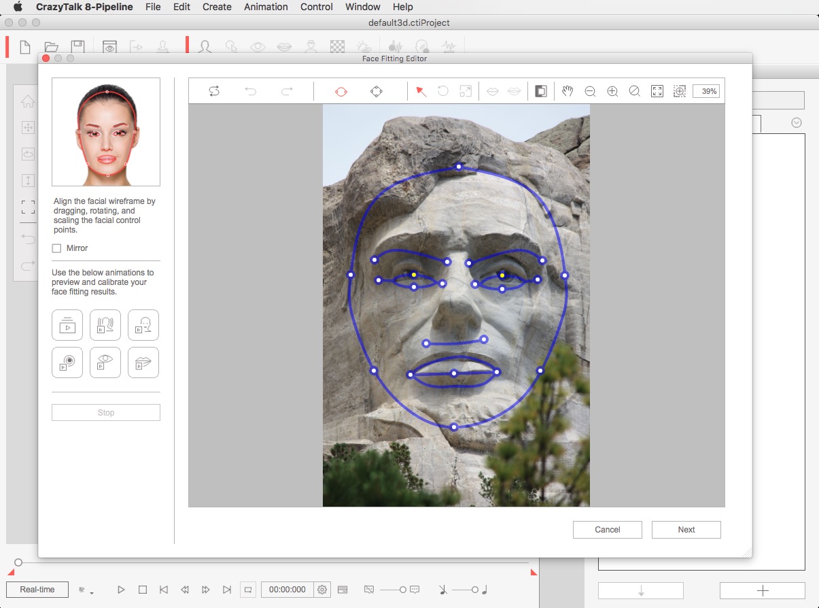Open the Apple menu
The width and height of the screenshot is (819, 608).
click(18, 7)
